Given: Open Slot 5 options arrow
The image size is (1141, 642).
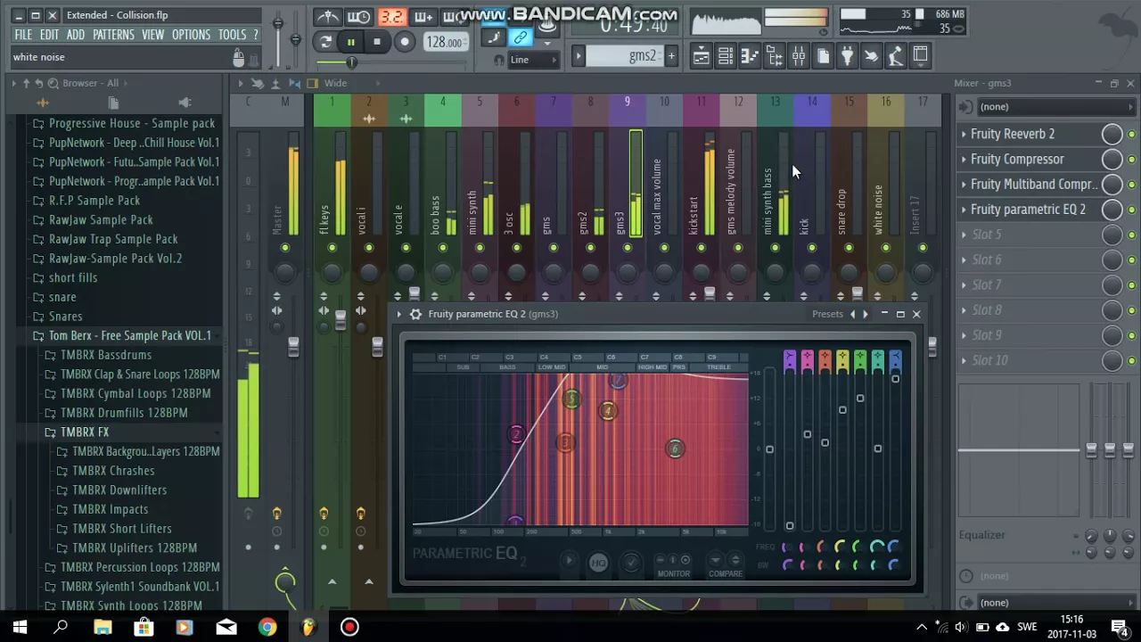Looking at the screenshot, I should [x=964, y=235].
